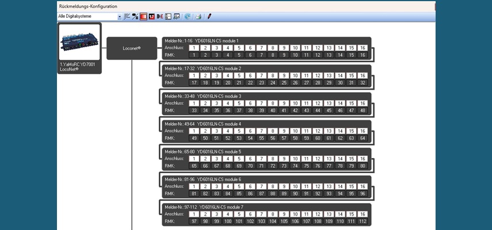Click the Loconet bus block

(132, 48)
